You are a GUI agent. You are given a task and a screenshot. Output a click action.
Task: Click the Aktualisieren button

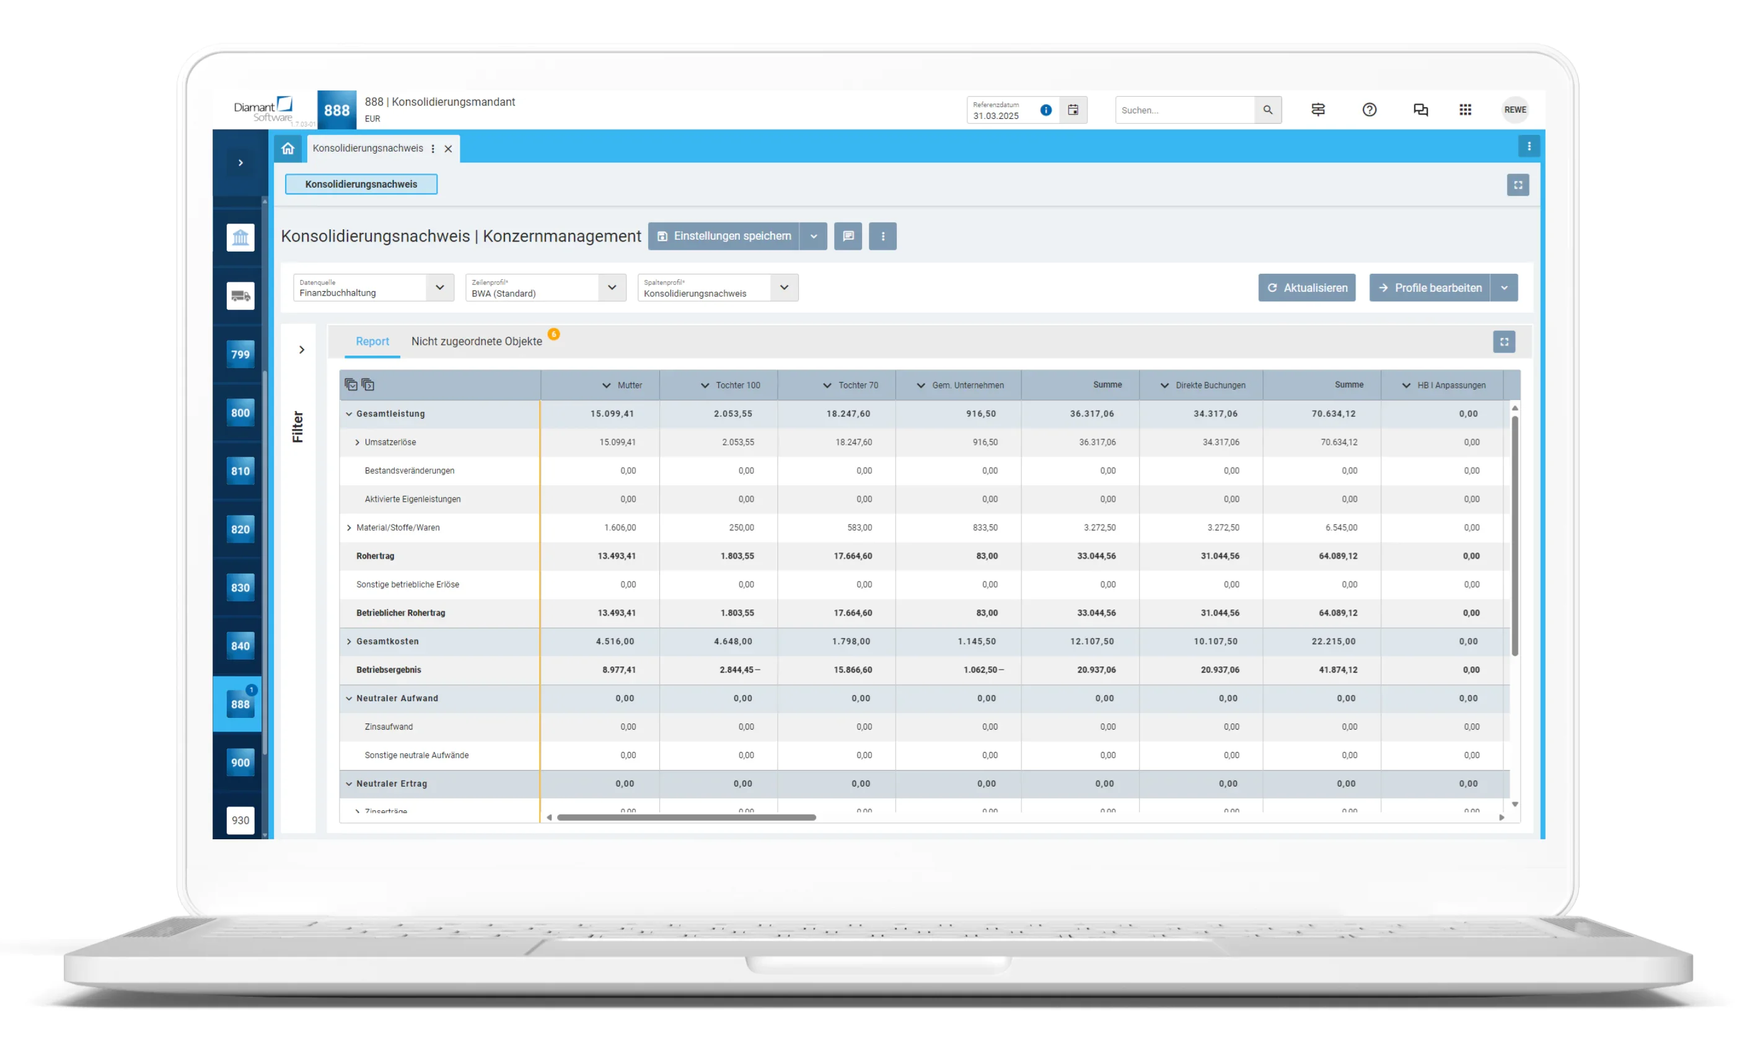(1306, 288)
